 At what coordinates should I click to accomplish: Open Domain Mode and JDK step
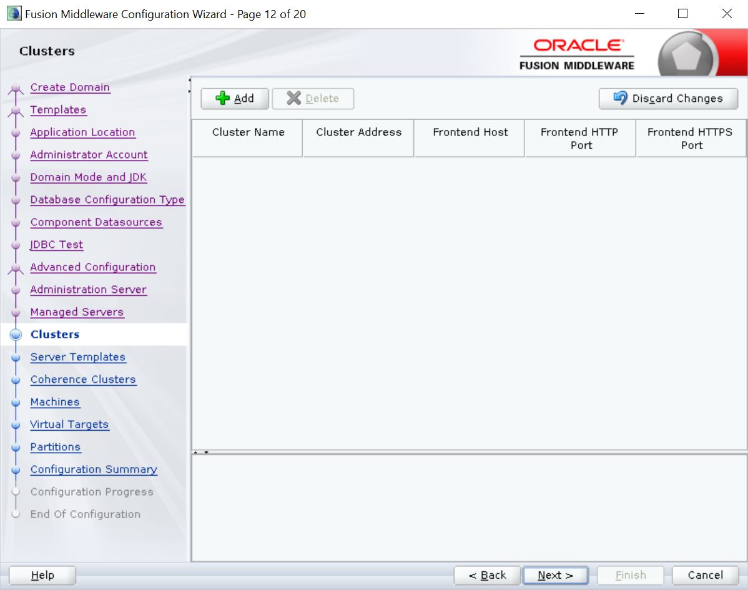(x=88, y=177)
